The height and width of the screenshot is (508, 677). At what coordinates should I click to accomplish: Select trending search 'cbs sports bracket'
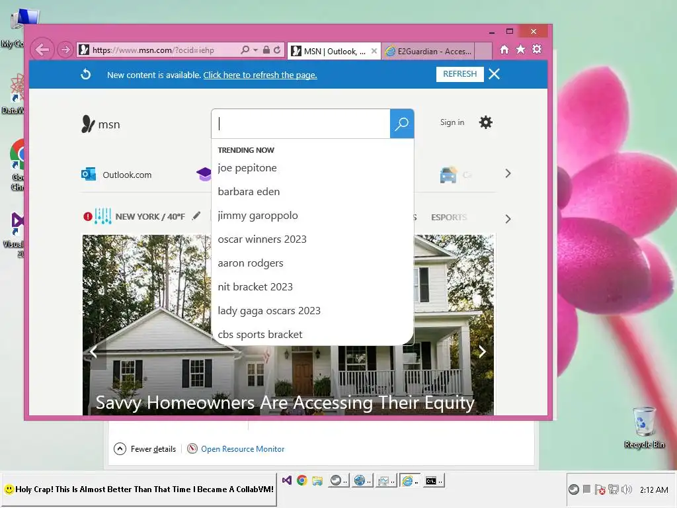[x=260, y=334]
